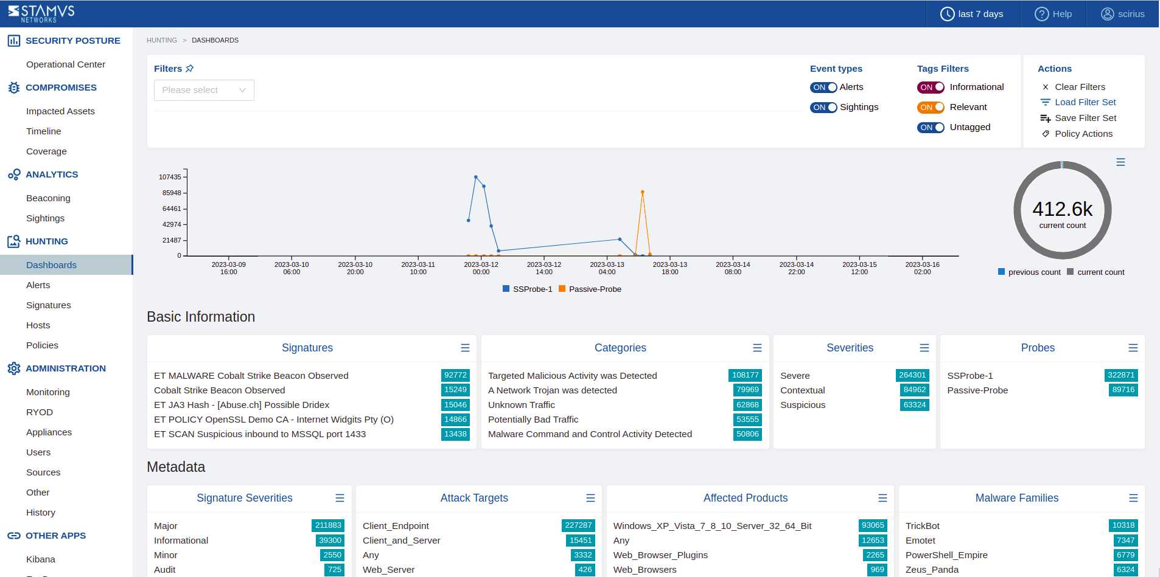
Task: Click the Clear Filters action
Action: 1080,87
